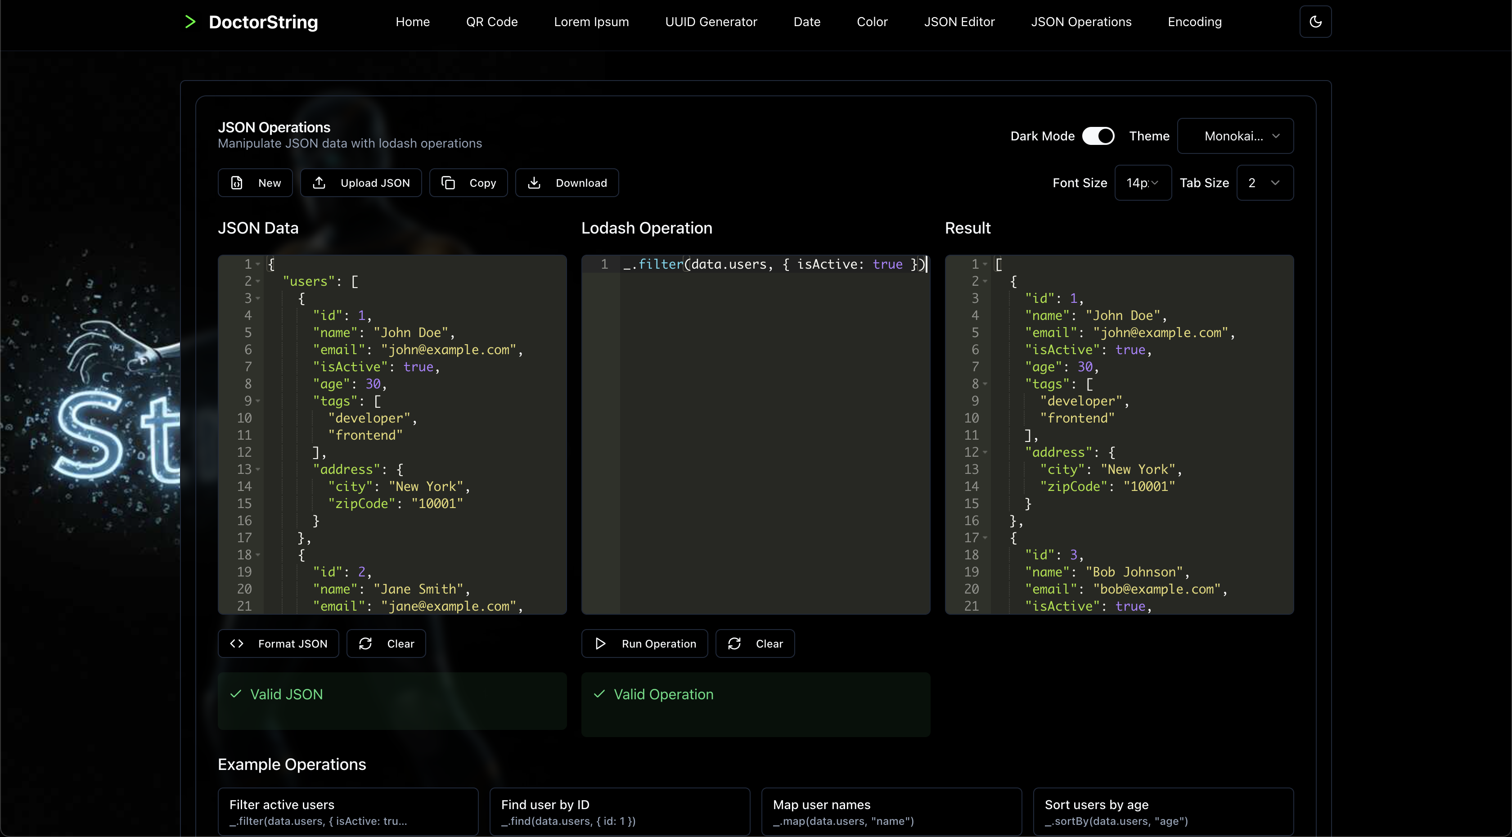Image resolution: width=1512 pixels, height=837 pixels.
Task: Click the refresh icon beside Lodash Clear
Action: click(x=734, y=644)
